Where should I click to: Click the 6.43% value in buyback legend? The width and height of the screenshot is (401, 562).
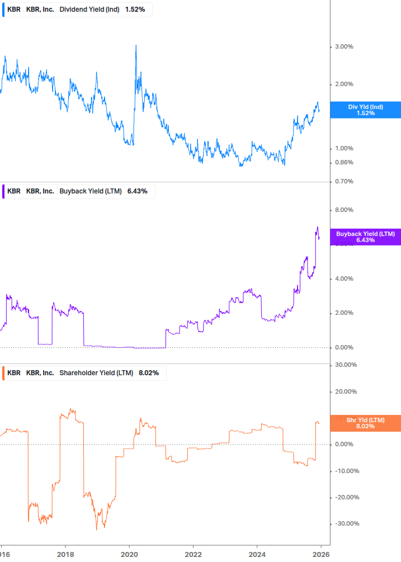click(x=137, y=191)
